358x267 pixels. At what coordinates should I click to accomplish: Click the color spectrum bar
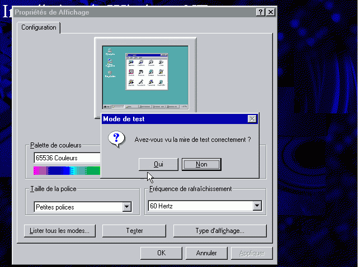pyautogui.click(x=67, y=171)
